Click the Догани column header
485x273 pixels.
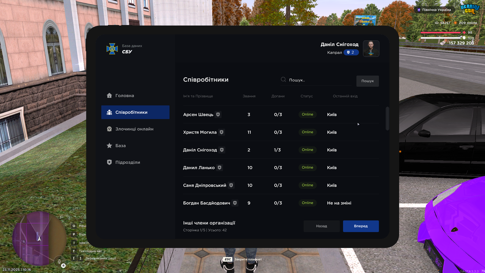(x=278, y=96)
